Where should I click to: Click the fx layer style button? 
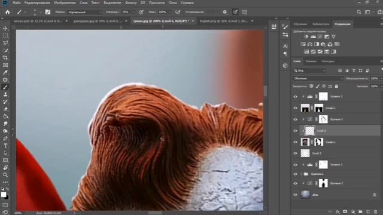point(338,211)
